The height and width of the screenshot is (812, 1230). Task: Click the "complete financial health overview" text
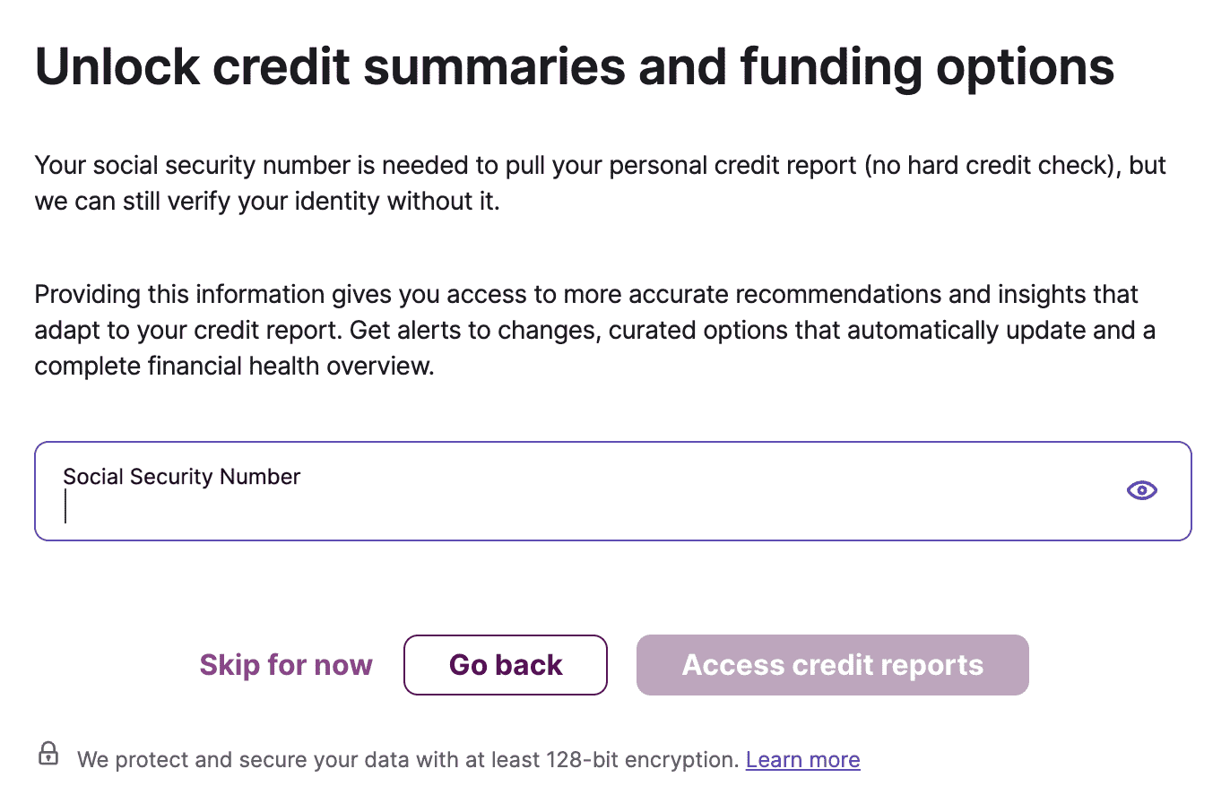233,367
